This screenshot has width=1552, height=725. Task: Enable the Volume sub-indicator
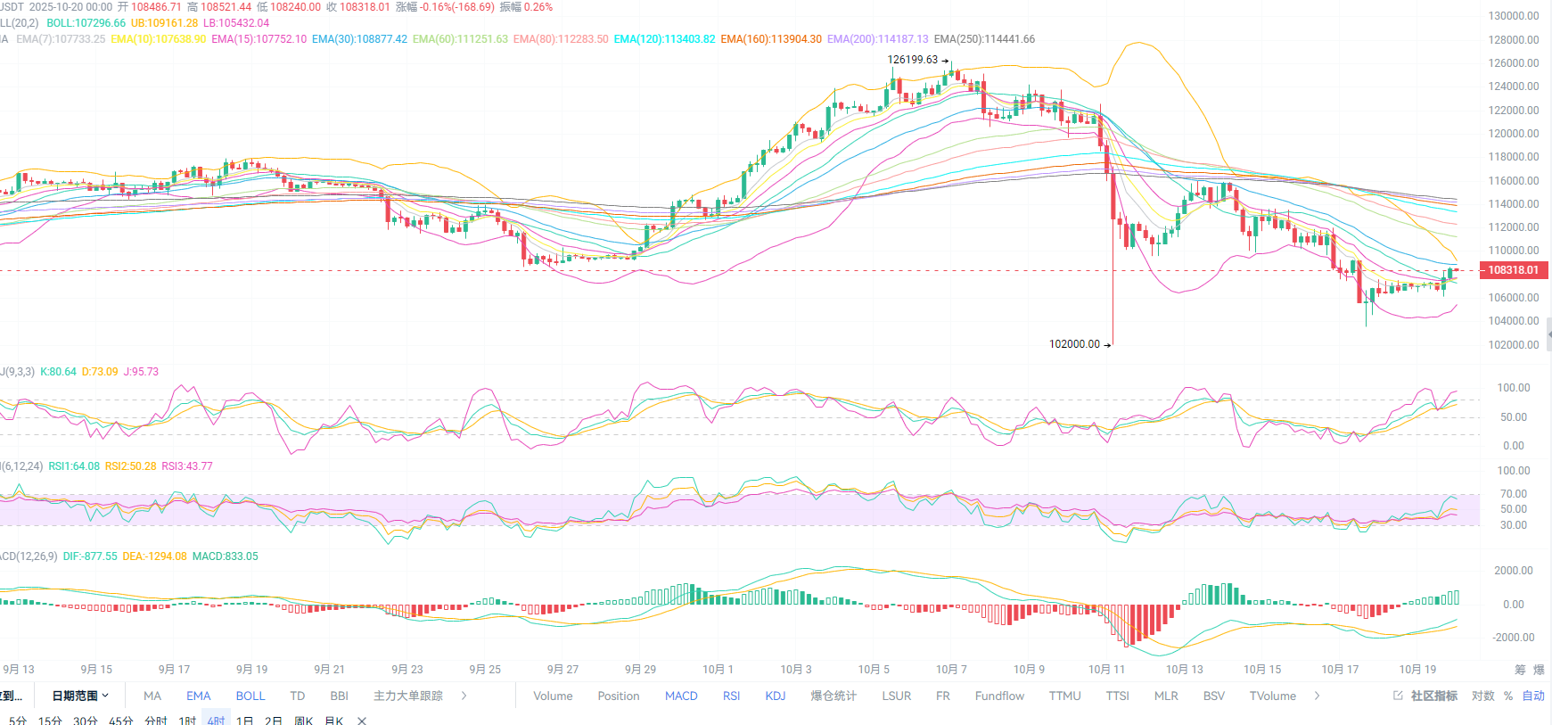[553, 696]
